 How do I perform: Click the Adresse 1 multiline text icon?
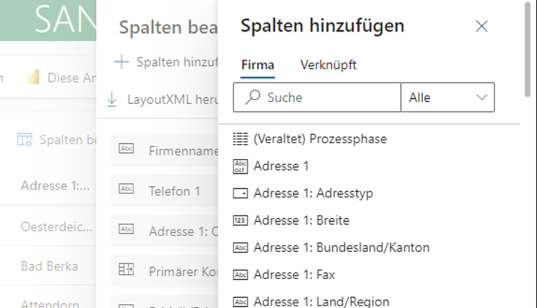coord(240,166)
